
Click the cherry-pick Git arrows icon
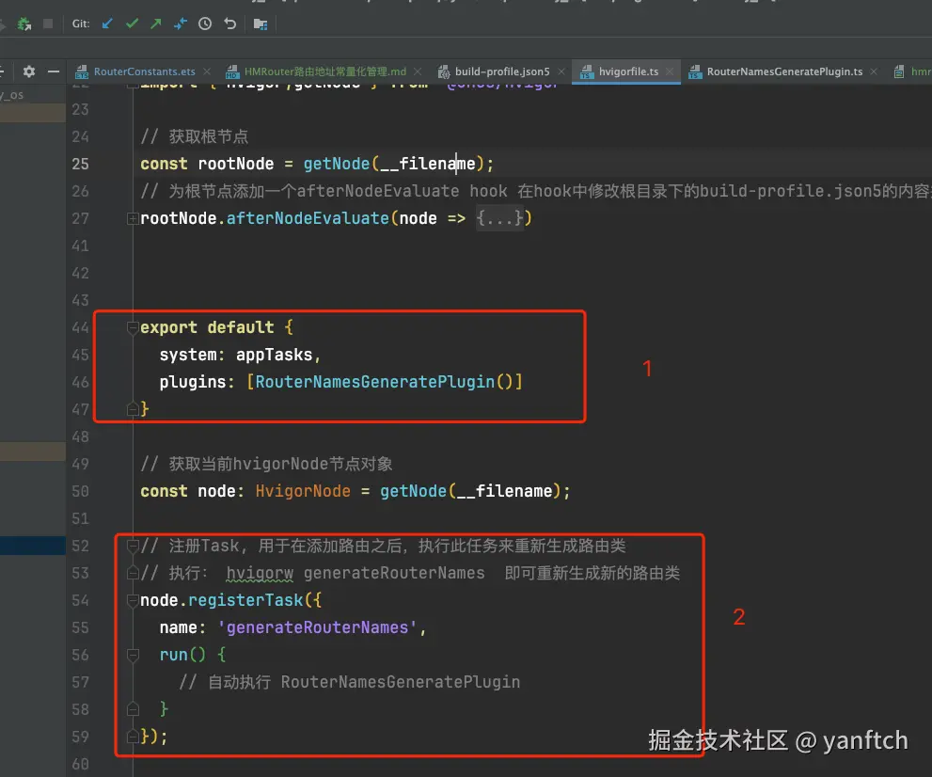point(180,24)
